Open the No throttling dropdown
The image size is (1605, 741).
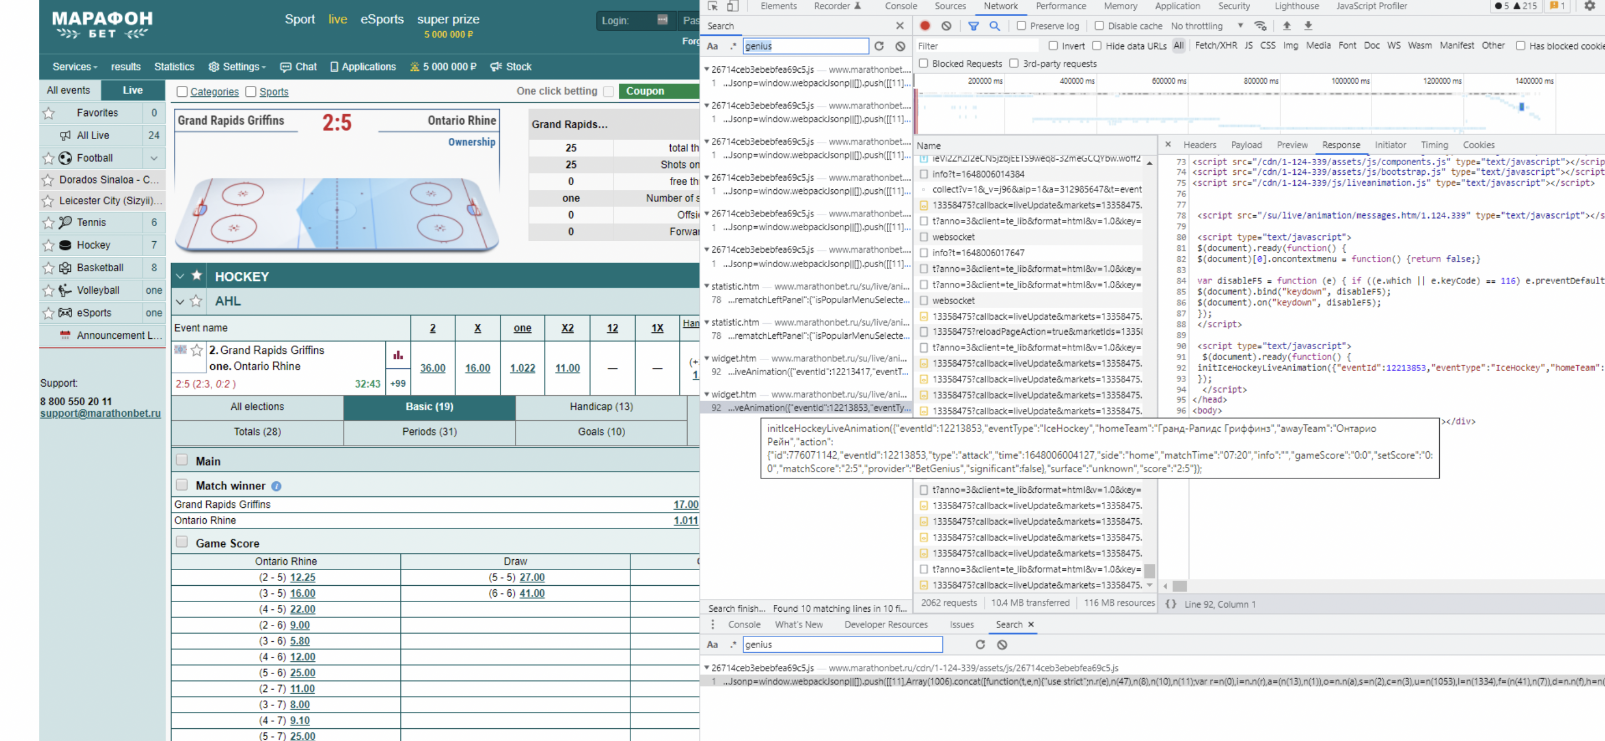pyautogui.click(x=1207, y=25)
